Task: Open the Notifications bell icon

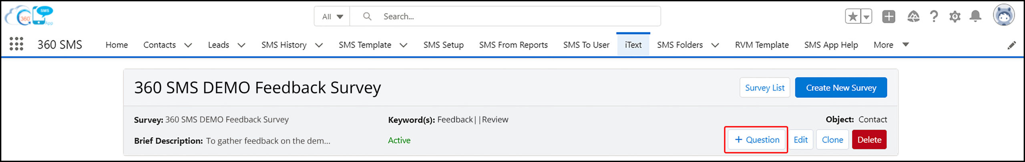Action: tap(975, 16)
